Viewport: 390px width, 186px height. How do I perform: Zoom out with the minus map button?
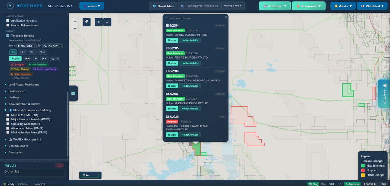pyautogui.click(x=75, y=29)
